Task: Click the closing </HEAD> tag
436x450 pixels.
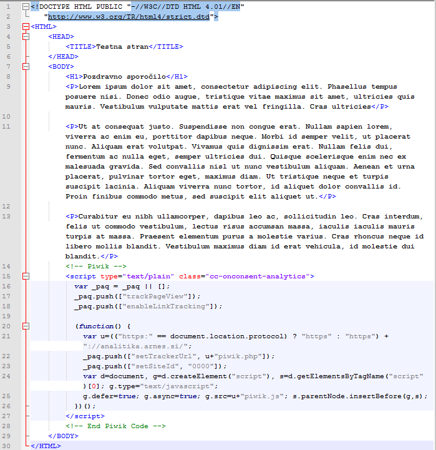Action: (x=64, y=57)
